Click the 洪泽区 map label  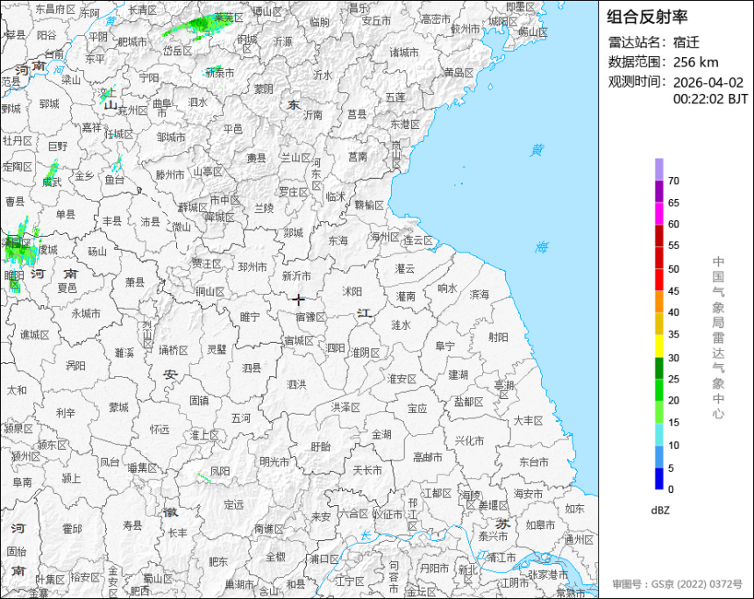[345, 407]
